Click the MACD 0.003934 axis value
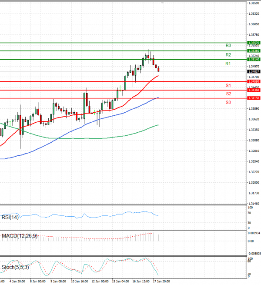Image resolution: width=261 pixels, height=285 pixels. pos(254,233)
